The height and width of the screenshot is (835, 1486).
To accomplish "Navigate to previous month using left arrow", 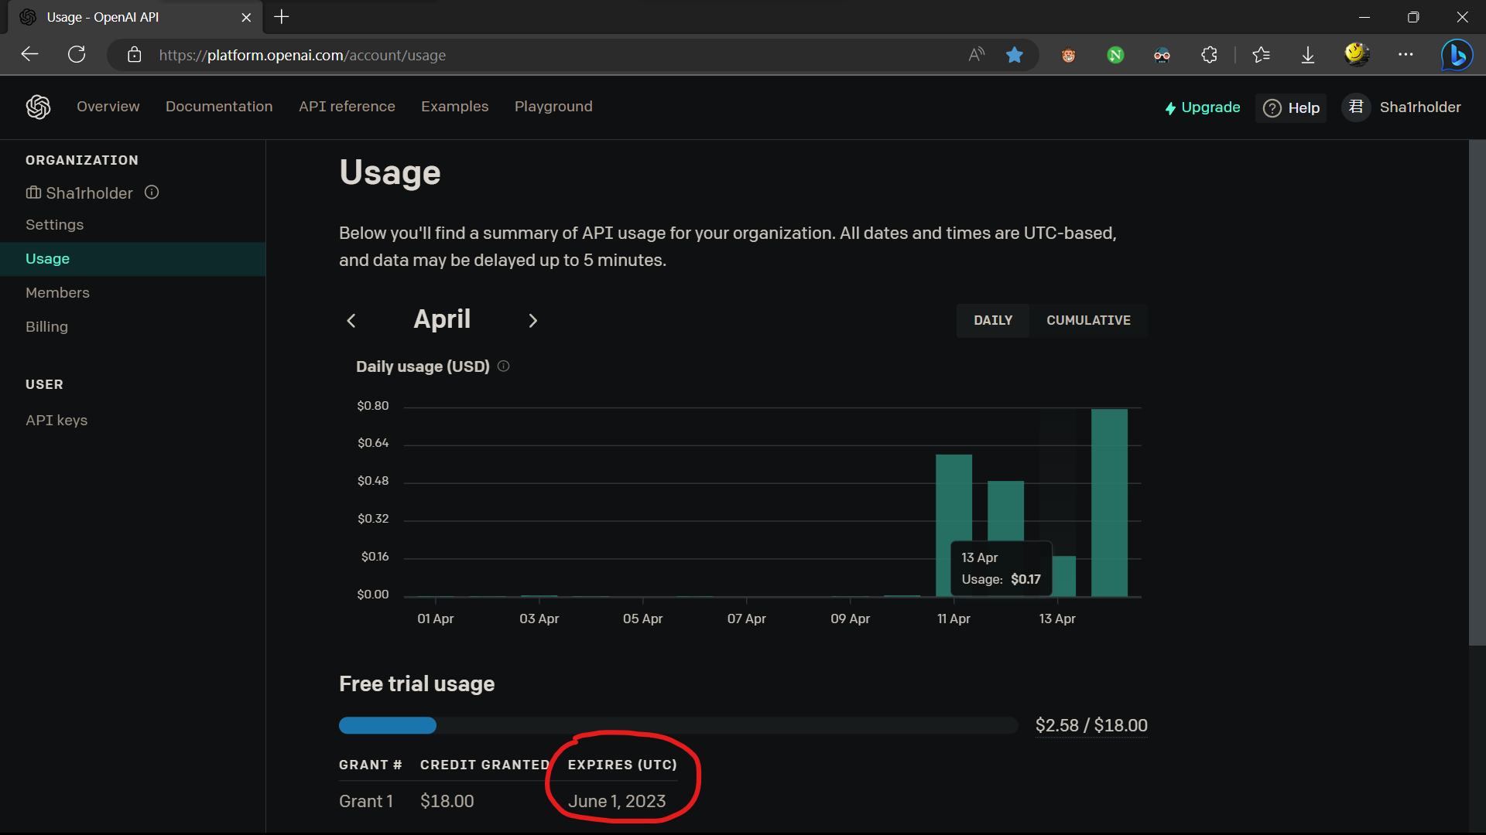I will click(x=352, y=319).
